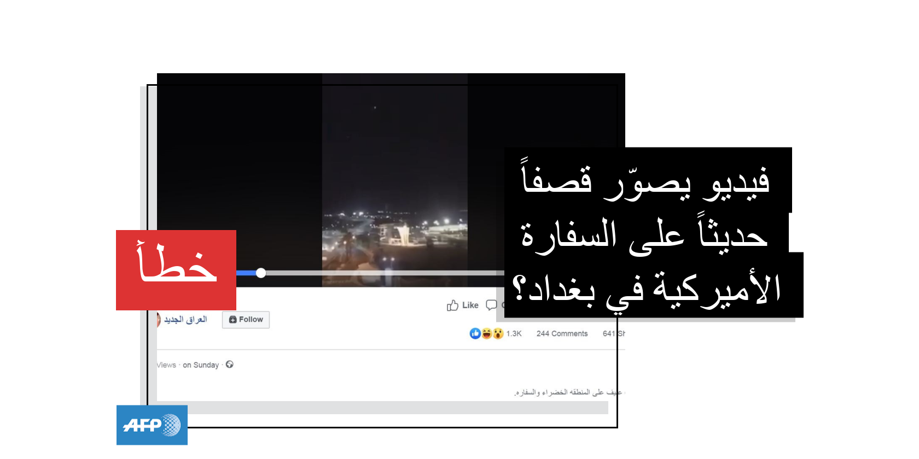
Task: Click the comment speech bubble icon
Action: [x=491, y=305]
